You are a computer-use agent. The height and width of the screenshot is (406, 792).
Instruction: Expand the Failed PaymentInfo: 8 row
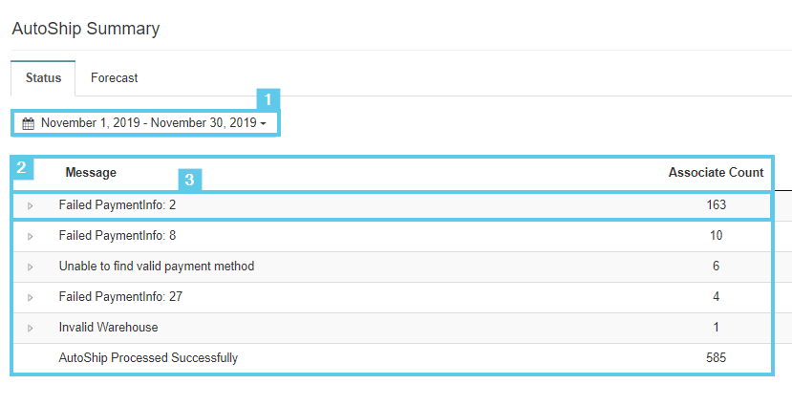[31, 236]
